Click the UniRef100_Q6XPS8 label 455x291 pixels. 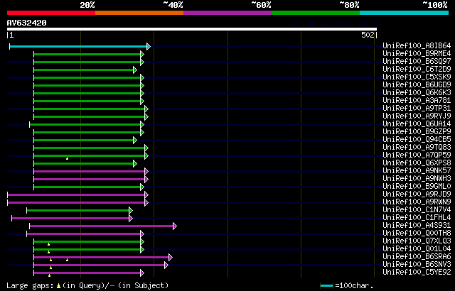coord(417,163)
